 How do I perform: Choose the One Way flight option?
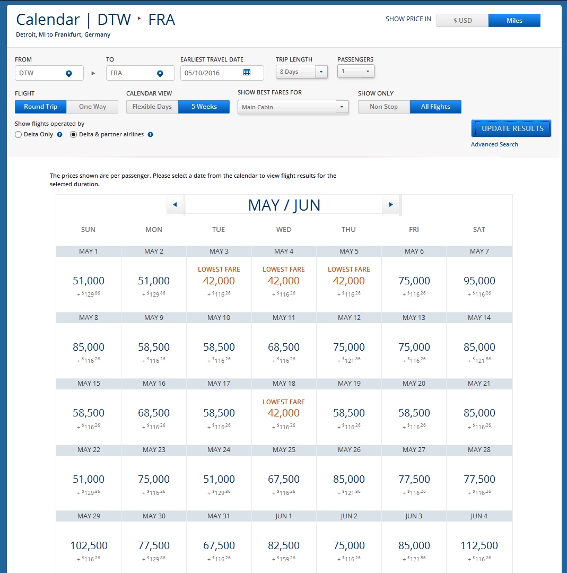click(x=92, y=107)
